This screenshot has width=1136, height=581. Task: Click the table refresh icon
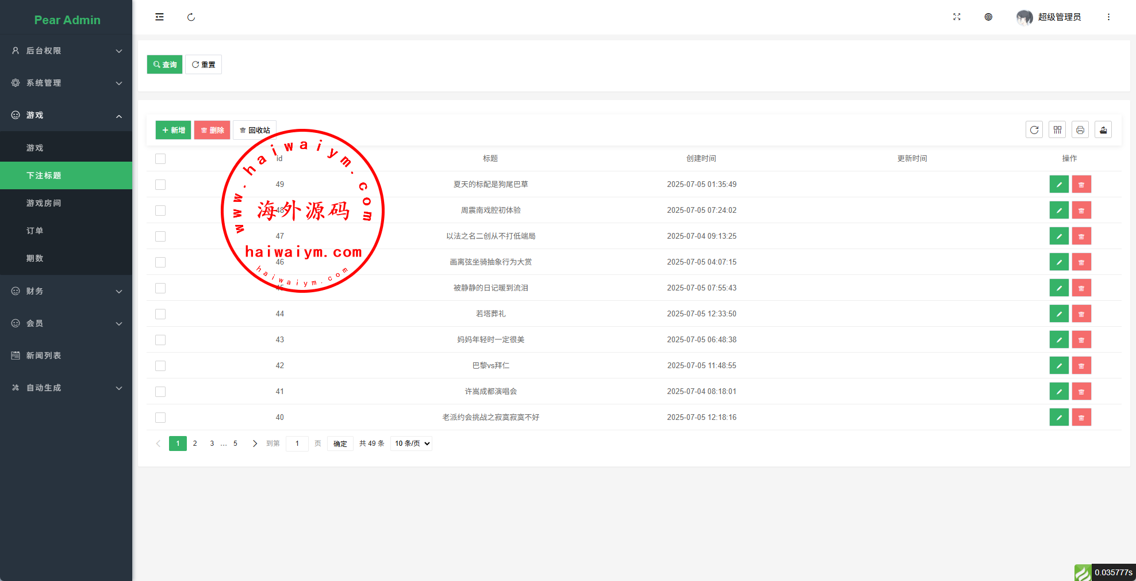tap(1034, 130)
